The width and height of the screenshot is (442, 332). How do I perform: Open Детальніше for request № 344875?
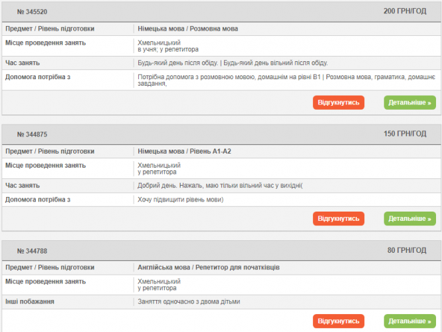tap(410, 218)
